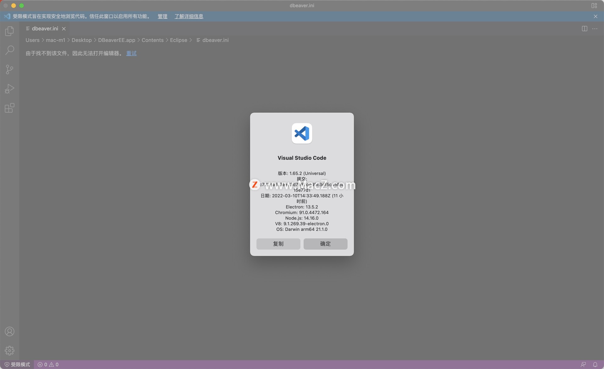Viewport: 604px width, 369px height.
Task: Open the Run and Debug view
Action: click(x=9, y=89)
